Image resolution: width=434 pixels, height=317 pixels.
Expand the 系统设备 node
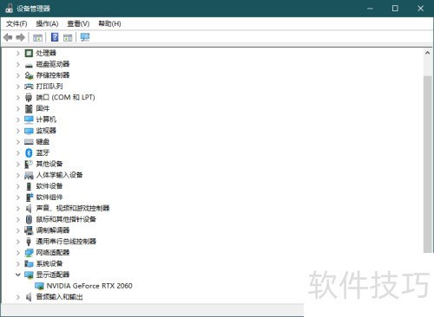pyautogui.click(x=18, y=263)
